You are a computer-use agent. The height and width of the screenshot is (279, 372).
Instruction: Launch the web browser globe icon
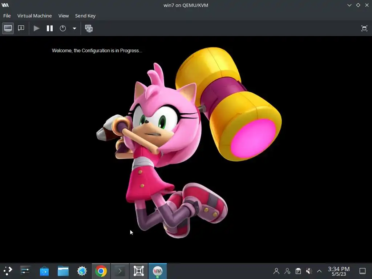[x=82, y=271]
